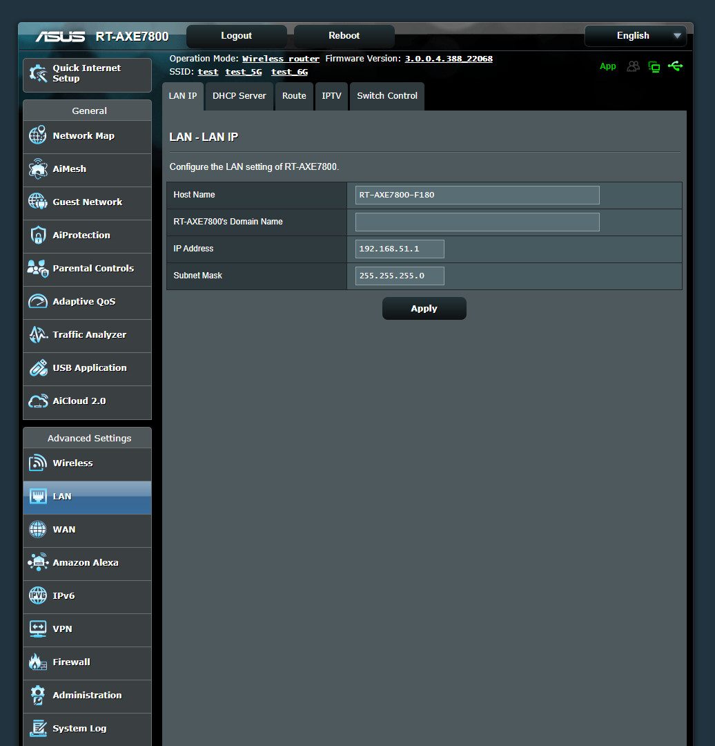Click the Adaptive QoS gauge icon
This screenshot has height=746, width=715.
37,301
